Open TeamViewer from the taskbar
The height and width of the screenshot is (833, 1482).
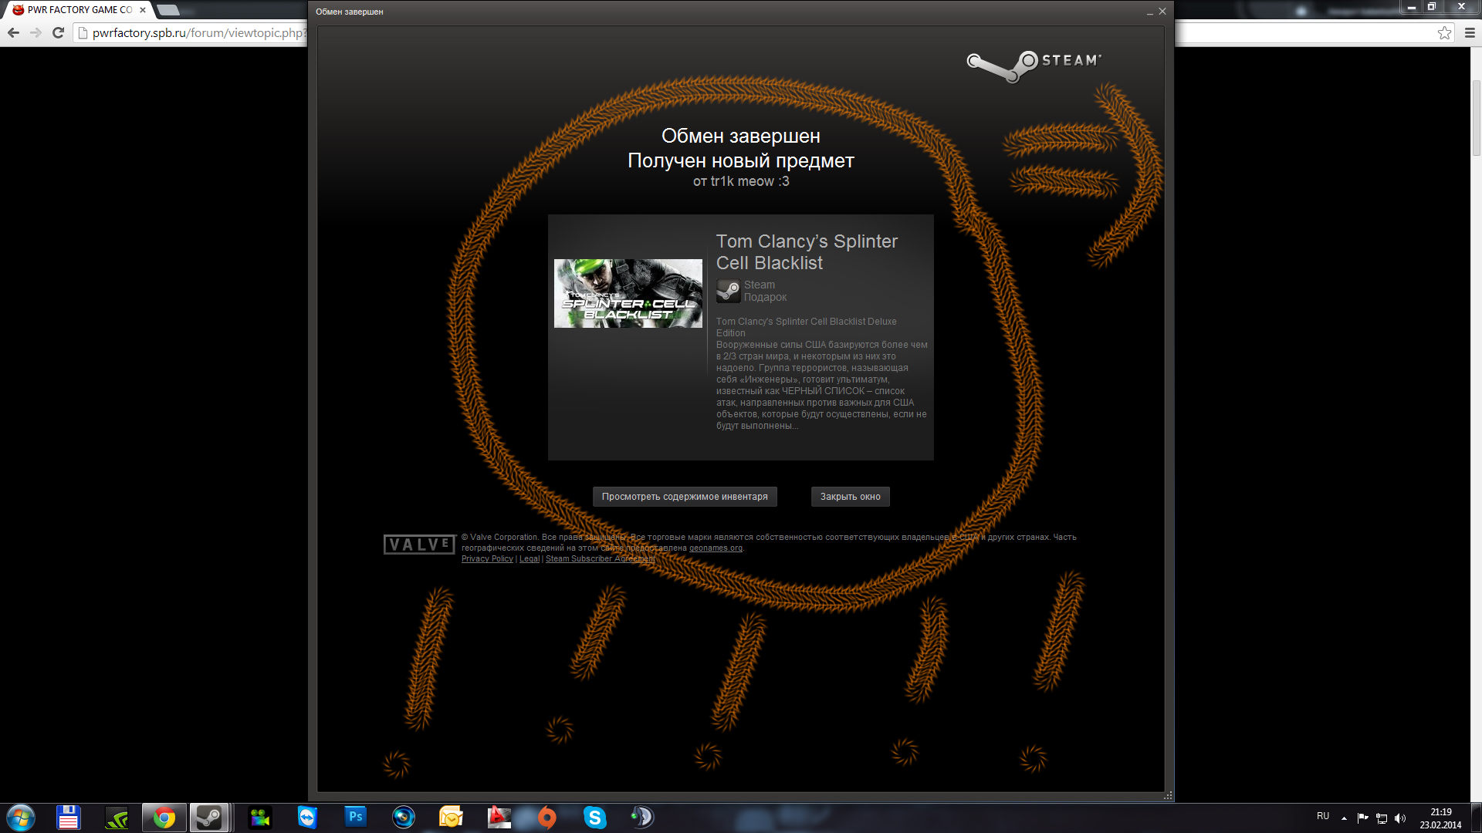(x=307, y=817)
